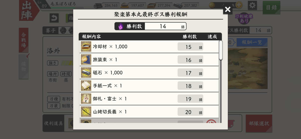Click the purple flame victory count icon

point(121,26)
